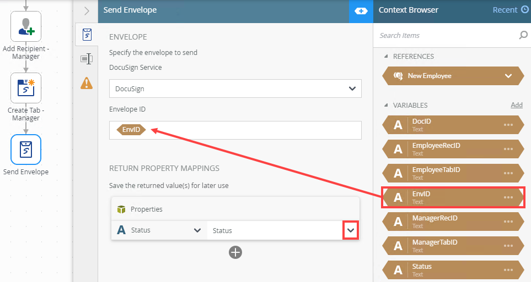This screenshot has height=282, width=531.
Task: Open the warning errors tab
Action: (x=87, y=83)
